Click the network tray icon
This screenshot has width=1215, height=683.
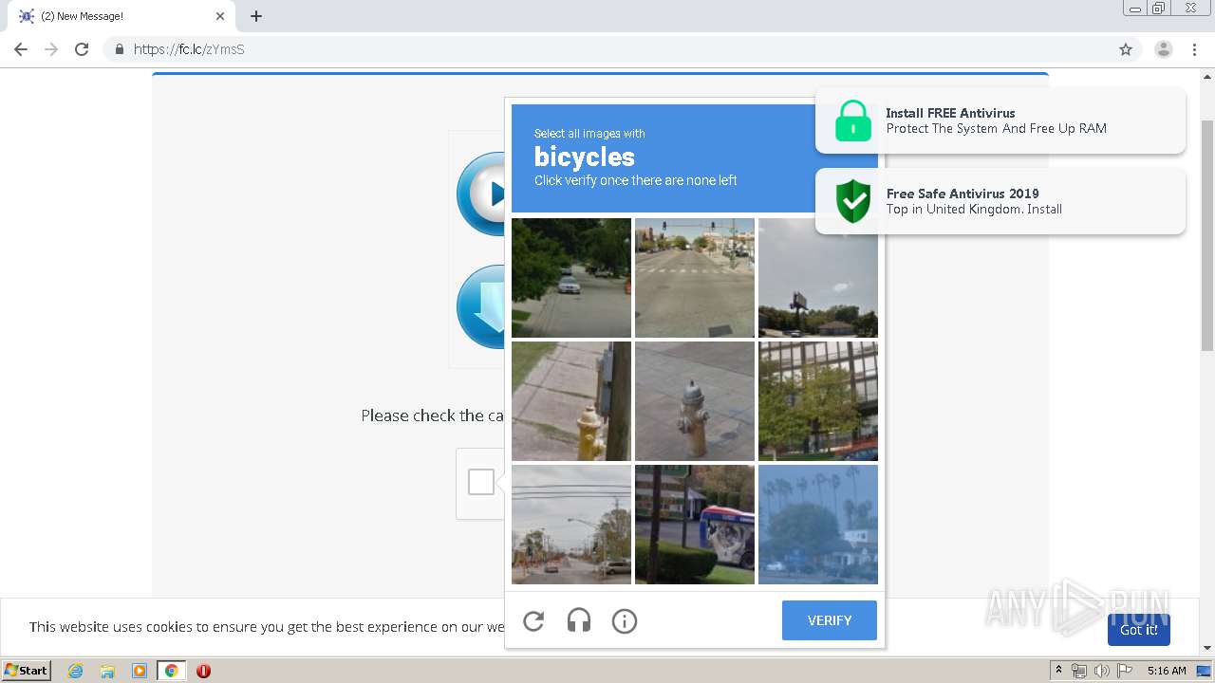[1078, 671]
